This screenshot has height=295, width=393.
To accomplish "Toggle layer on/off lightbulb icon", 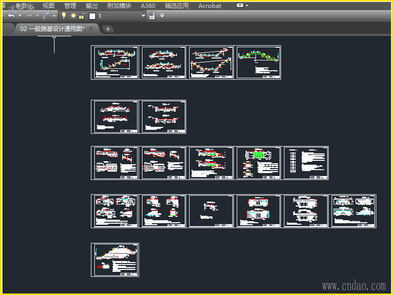I will click(x=63, y=16).
